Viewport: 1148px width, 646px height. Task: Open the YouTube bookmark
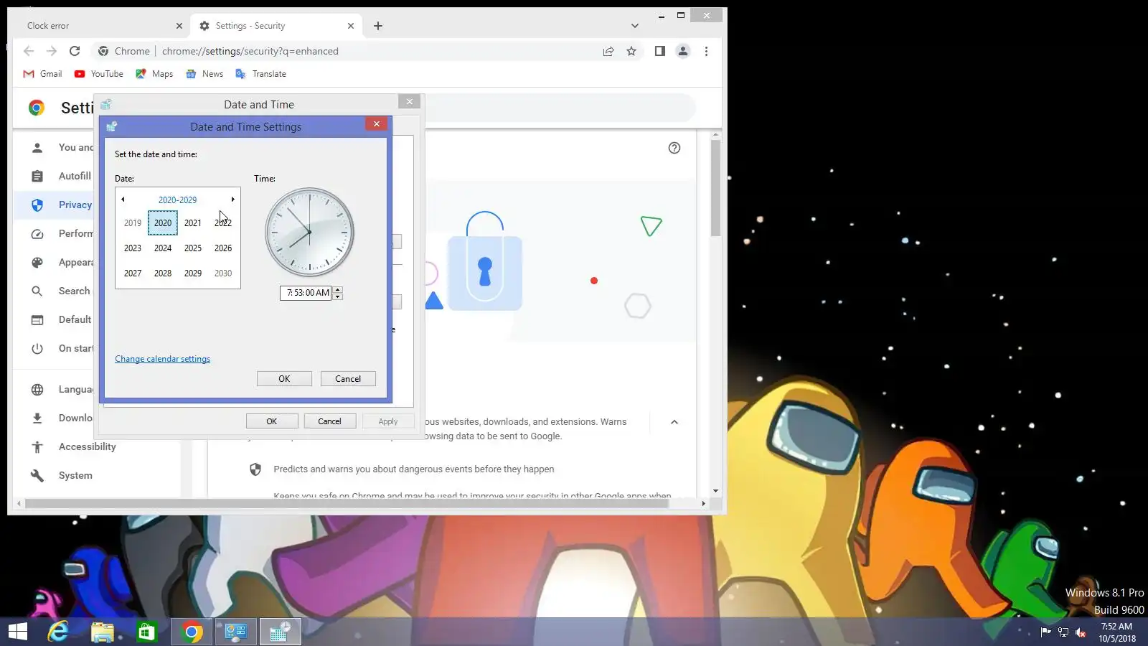pos(99,74)
